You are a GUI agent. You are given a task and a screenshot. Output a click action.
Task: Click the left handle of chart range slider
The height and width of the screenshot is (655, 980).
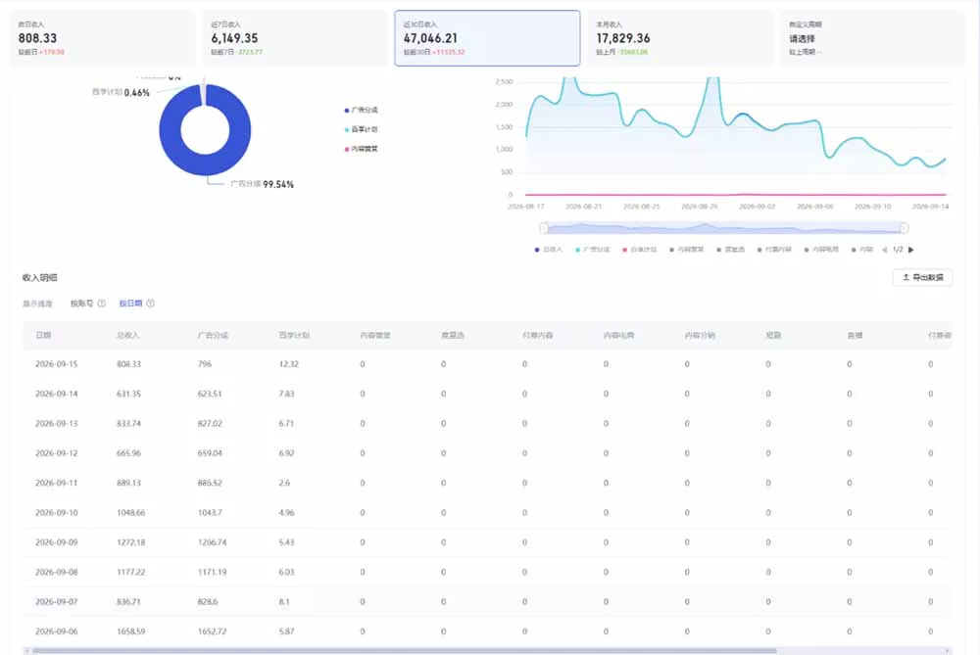pyautogui.click(x=544, y=228)
